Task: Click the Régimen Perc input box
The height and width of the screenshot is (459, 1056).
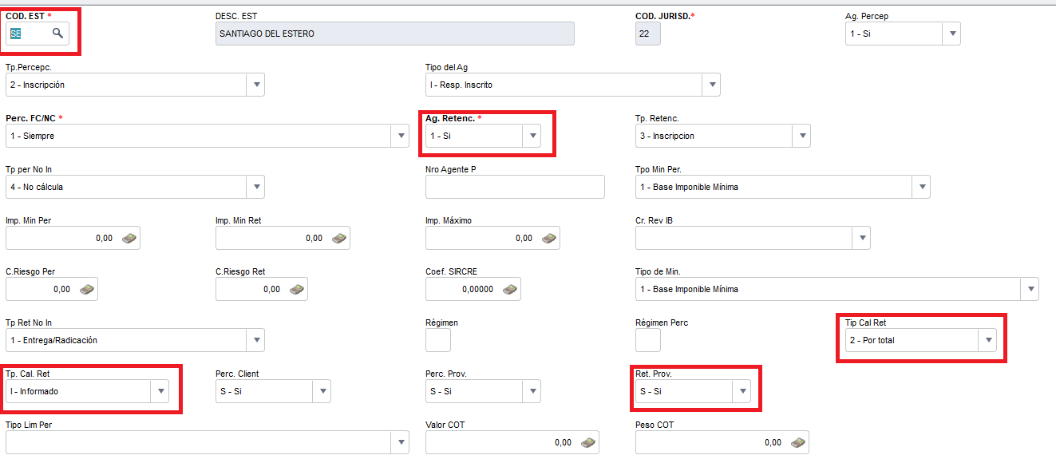Action: tap(648, 340)
